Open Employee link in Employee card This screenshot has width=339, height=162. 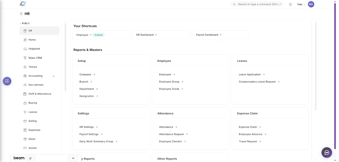165,74
